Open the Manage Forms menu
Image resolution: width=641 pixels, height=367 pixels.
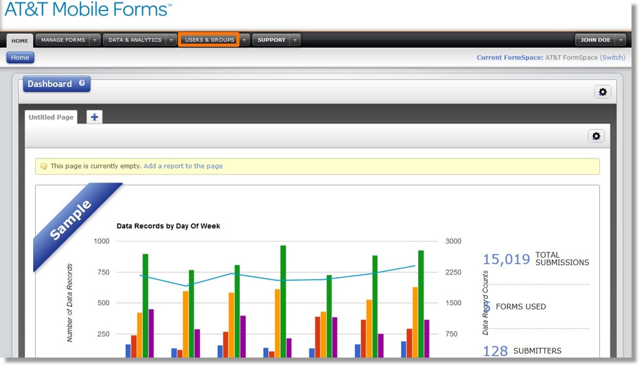63,40
